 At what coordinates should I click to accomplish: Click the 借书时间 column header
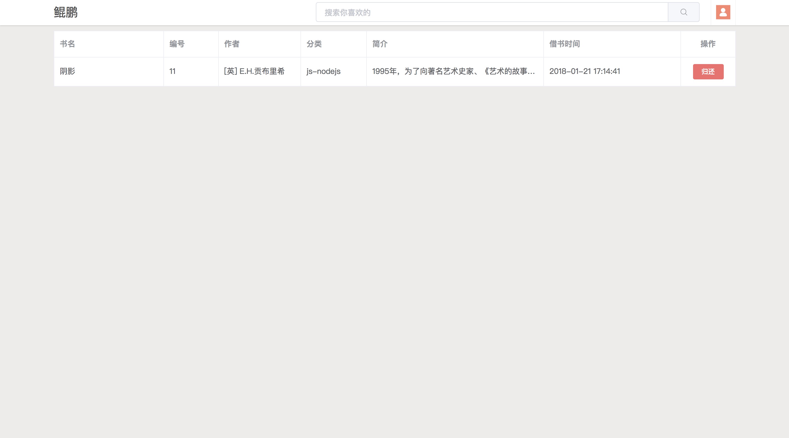coord(564,44)
